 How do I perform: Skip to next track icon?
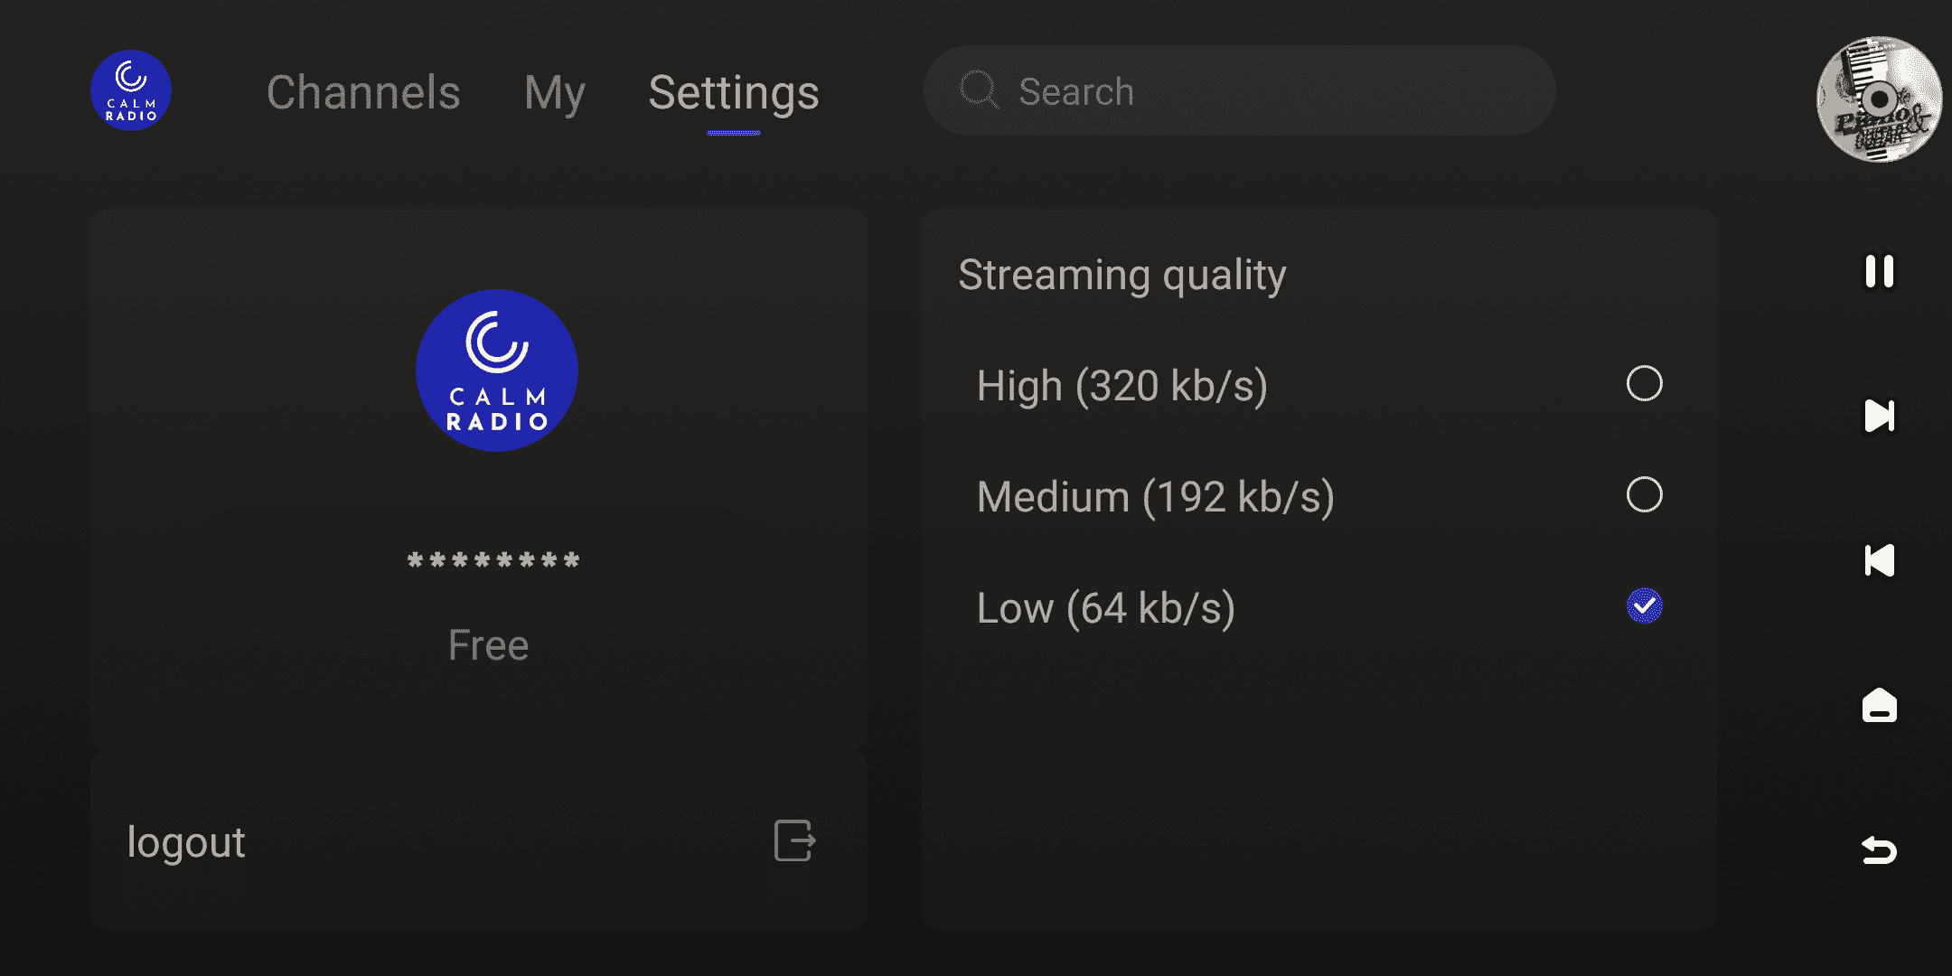[1879, 416]
